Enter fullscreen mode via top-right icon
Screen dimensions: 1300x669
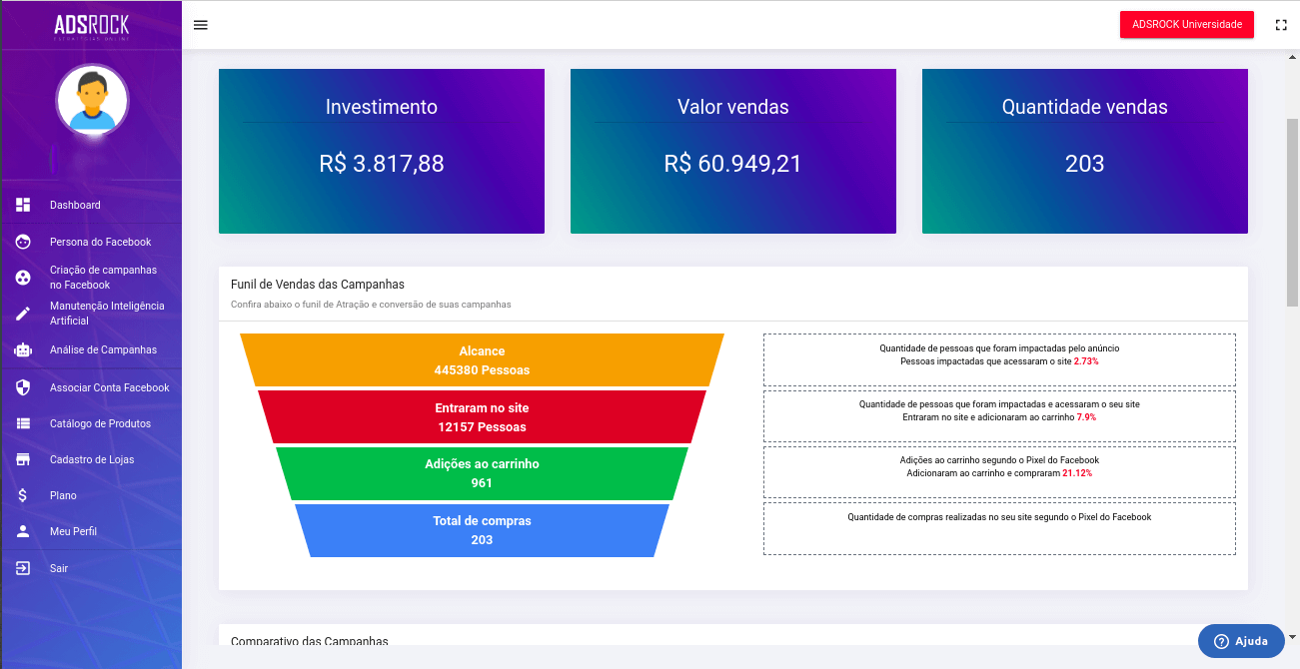[1281, 25]
